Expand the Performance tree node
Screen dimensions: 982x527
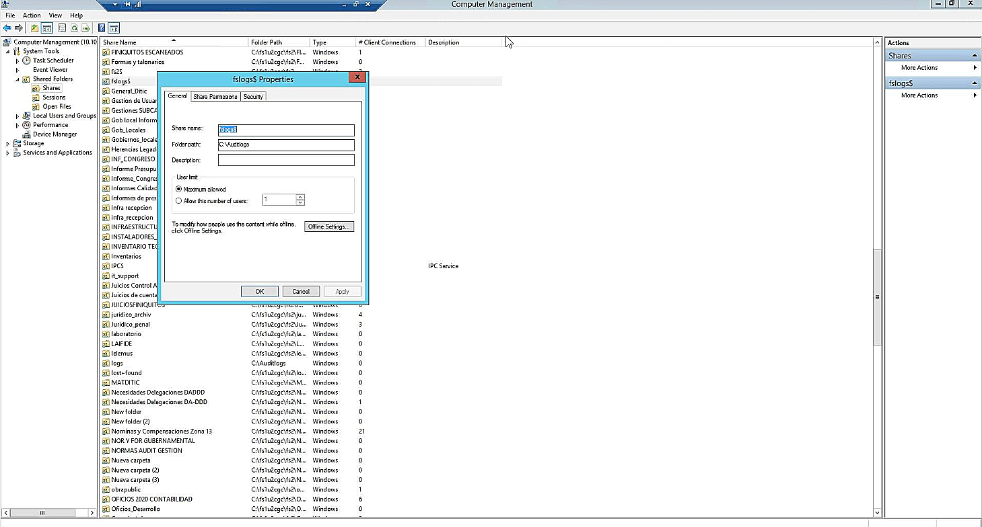click(x=17, y=125)
